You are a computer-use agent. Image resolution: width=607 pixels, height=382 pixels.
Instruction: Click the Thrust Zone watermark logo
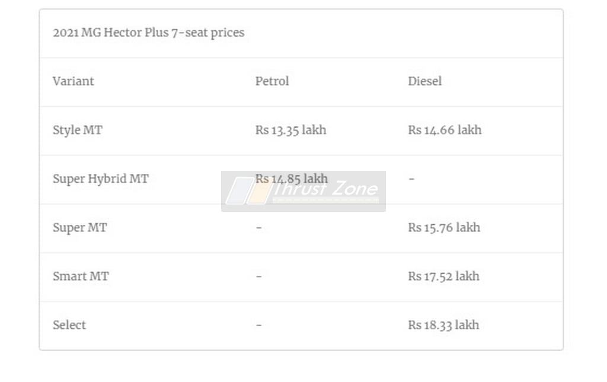coord(303,191)
